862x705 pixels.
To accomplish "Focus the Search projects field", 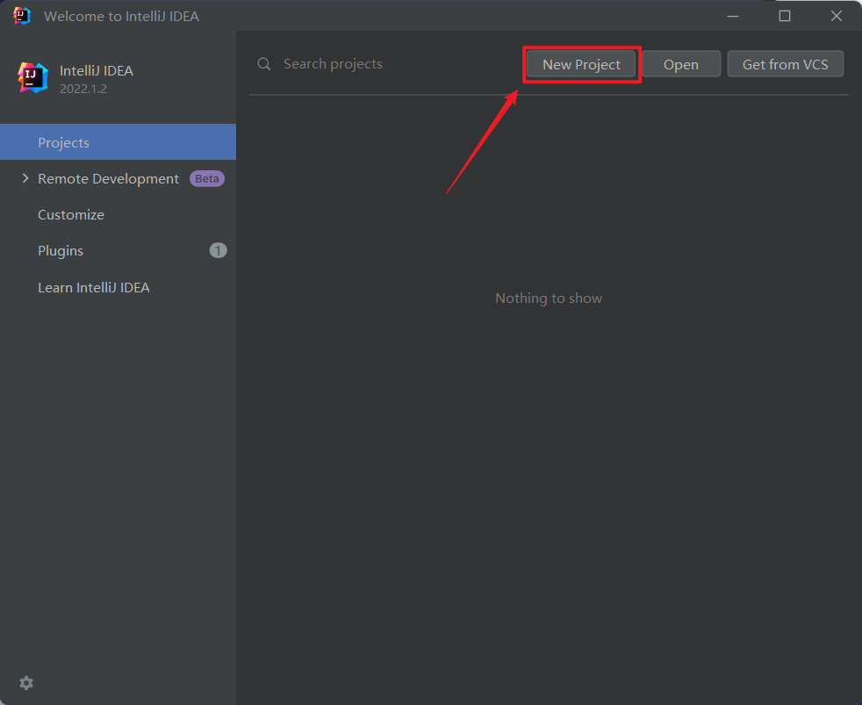I will coord(384,64).
